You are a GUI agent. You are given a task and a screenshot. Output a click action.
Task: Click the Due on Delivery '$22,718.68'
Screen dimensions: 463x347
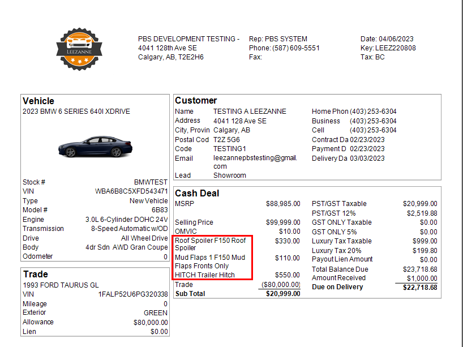click(420, 288)
